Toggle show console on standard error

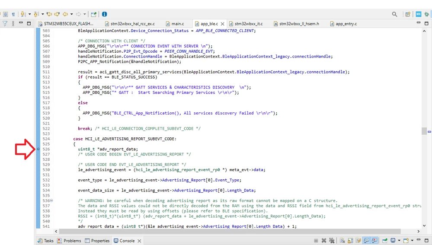point(374,241)
